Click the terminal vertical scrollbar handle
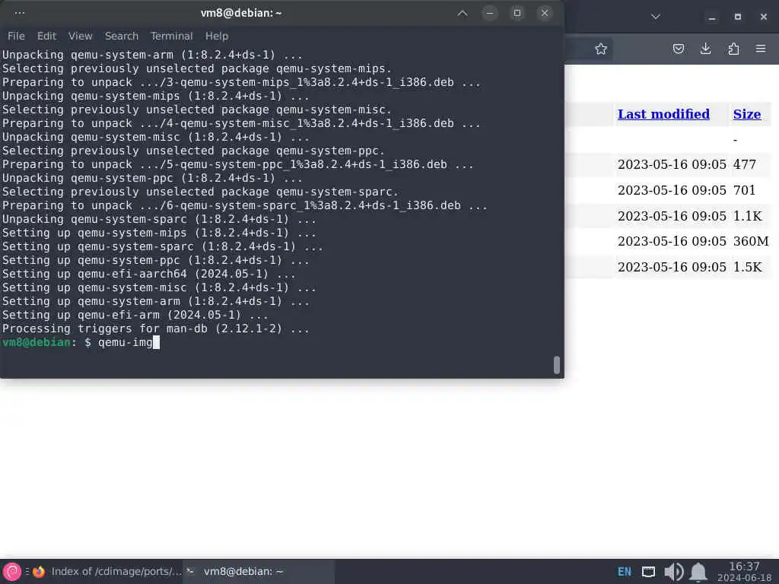This screenshot has height=584, width=779. tap(556, 364)
